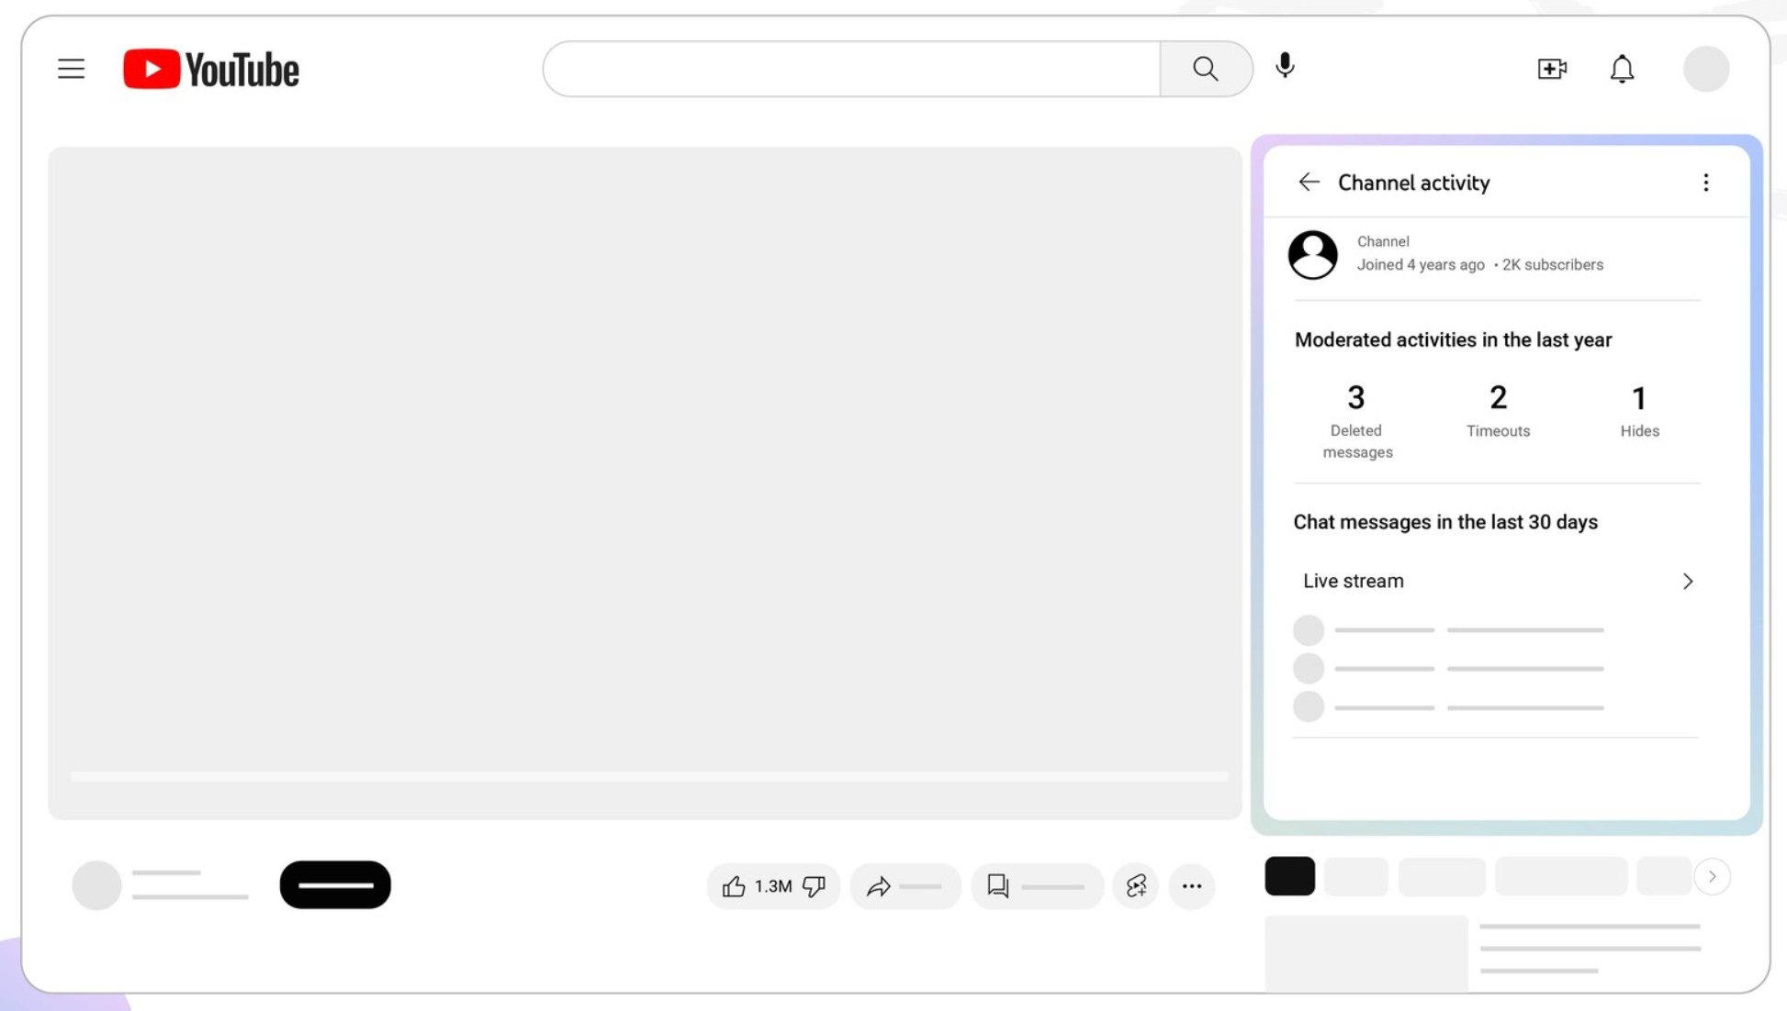Viewport: 1787px width, 1011px height.
Task: Click the video progress bar
Action: (648, 777)
